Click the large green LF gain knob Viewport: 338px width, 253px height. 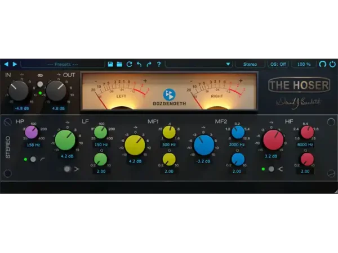(65, 140)
